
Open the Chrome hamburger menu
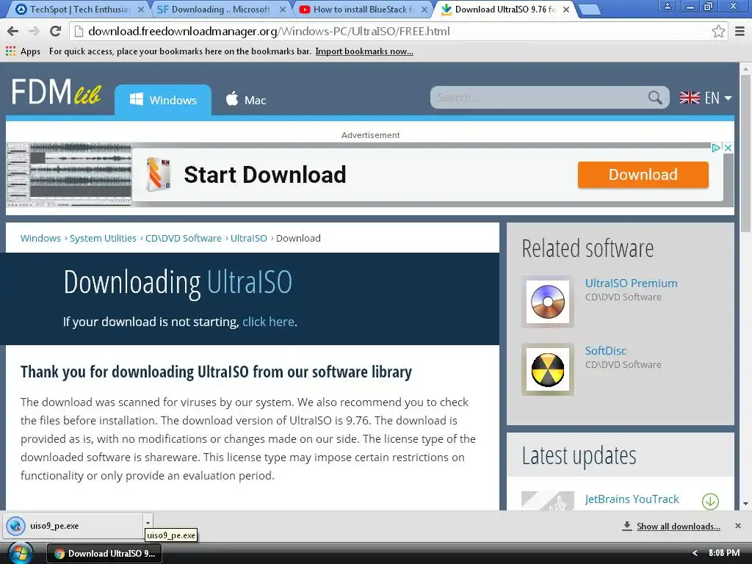(740, 31)
